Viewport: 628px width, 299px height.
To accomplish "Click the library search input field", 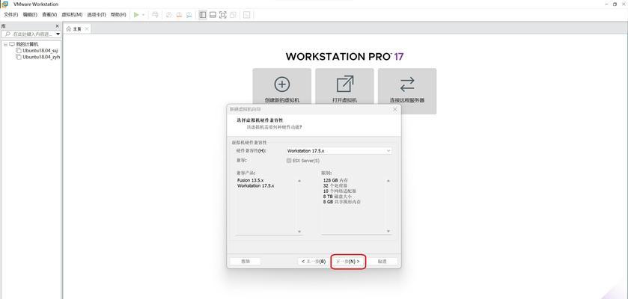I will coord(31,34).
